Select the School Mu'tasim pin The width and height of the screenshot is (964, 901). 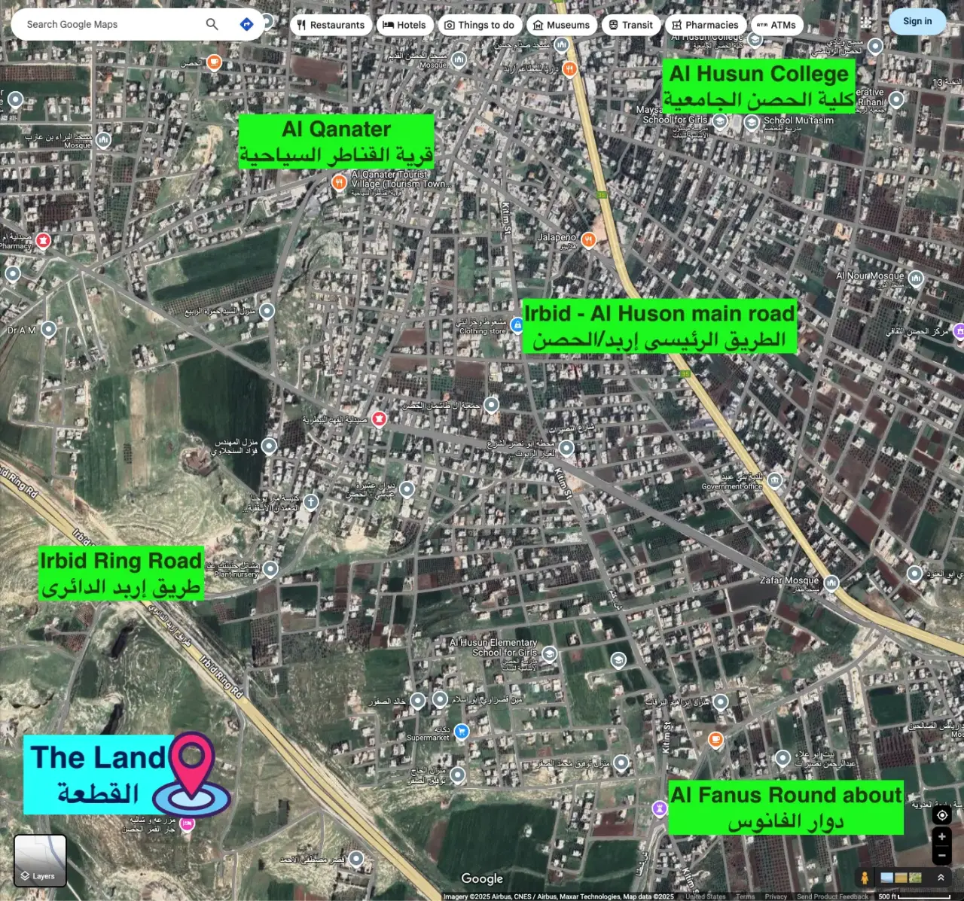pyautogui.click(x=752, y=123)
